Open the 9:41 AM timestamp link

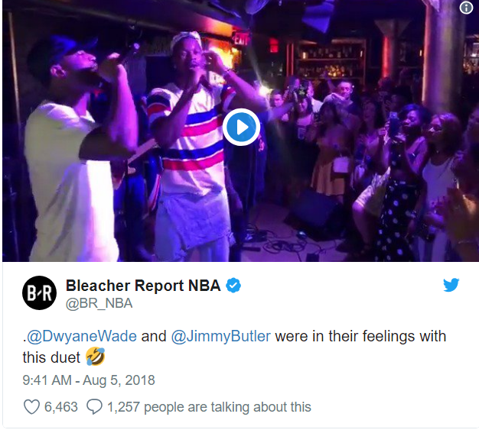47,380
